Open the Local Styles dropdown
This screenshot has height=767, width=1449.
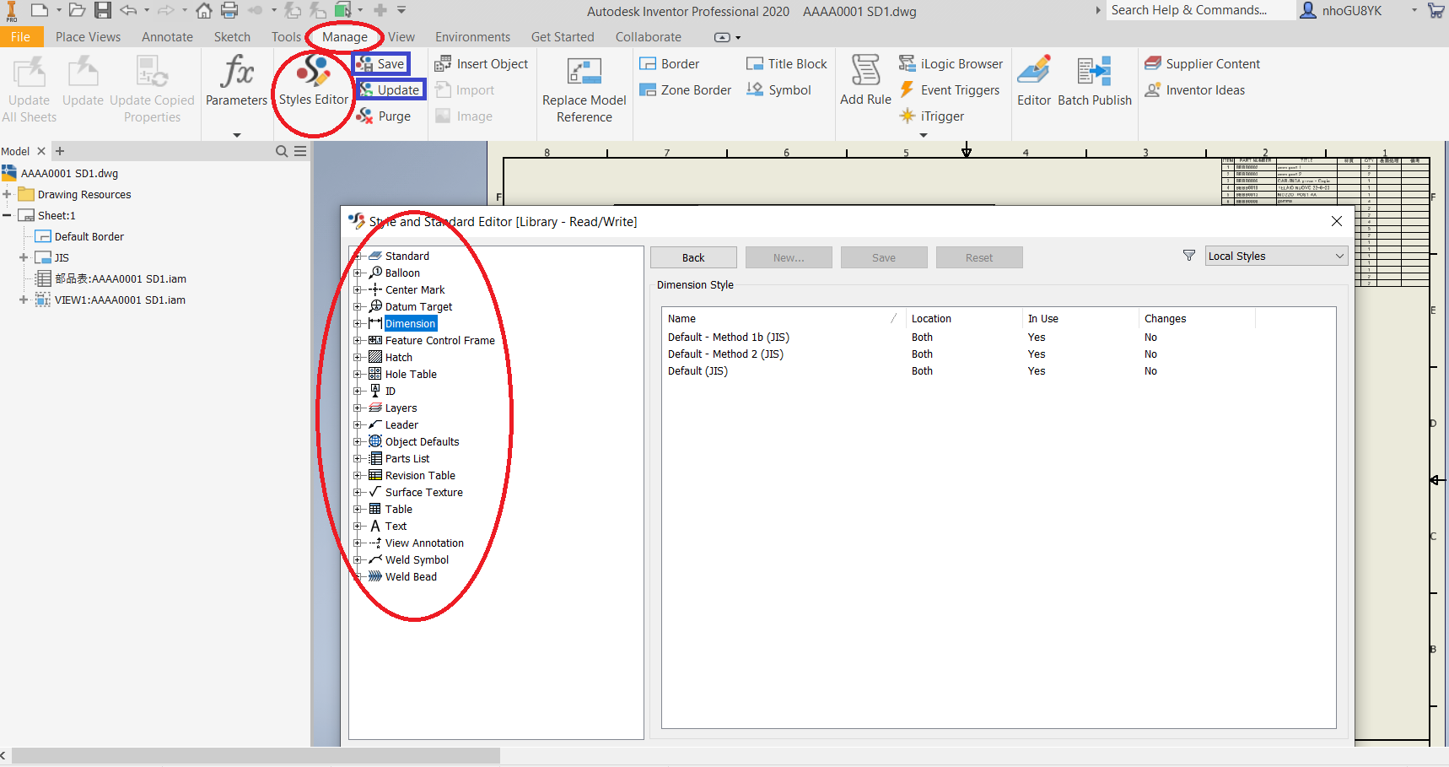coord(1275,255)
